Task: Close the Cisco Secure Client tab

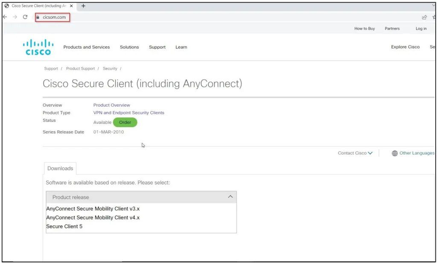Action: coord(71,6)
